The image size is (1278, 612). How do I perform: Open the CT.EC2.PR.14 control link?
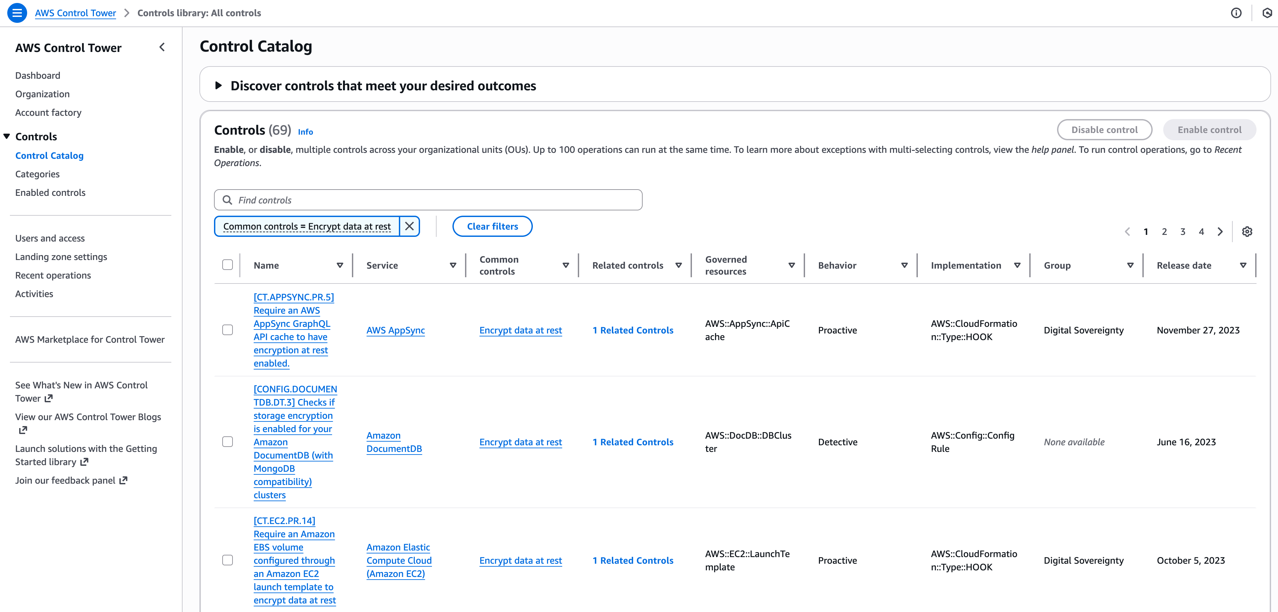[x=295, y=560]
